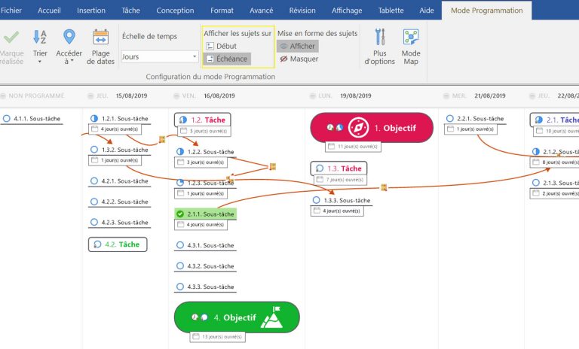
Task: Go to the Insertion tab
Action: click(91, 11)
